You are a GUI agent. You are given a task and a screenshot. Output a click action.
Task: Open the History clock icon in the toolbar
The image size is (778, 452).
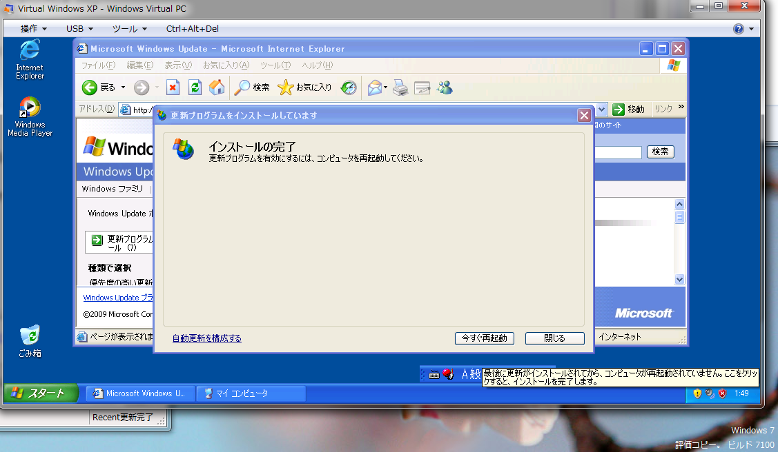(x=349, y=88)
